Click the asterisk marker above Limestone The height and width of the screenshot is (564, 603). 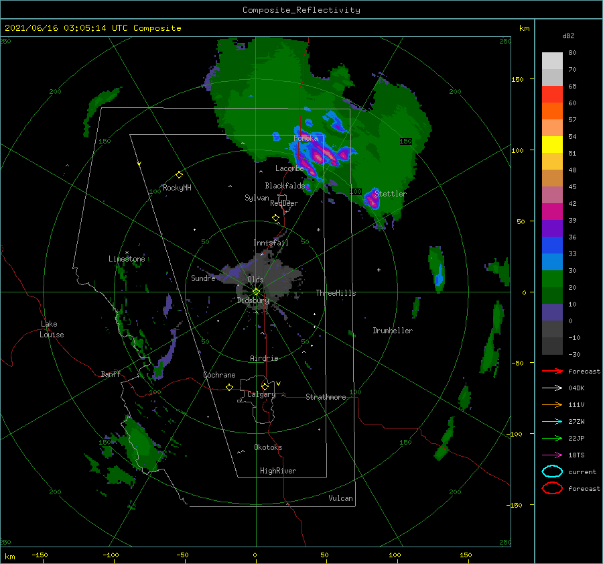pos(127,253)
